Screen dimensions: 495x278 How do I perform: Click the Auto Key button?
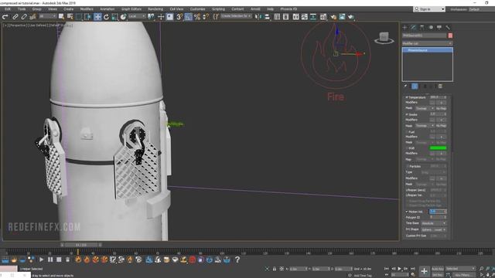click(438, 269)
